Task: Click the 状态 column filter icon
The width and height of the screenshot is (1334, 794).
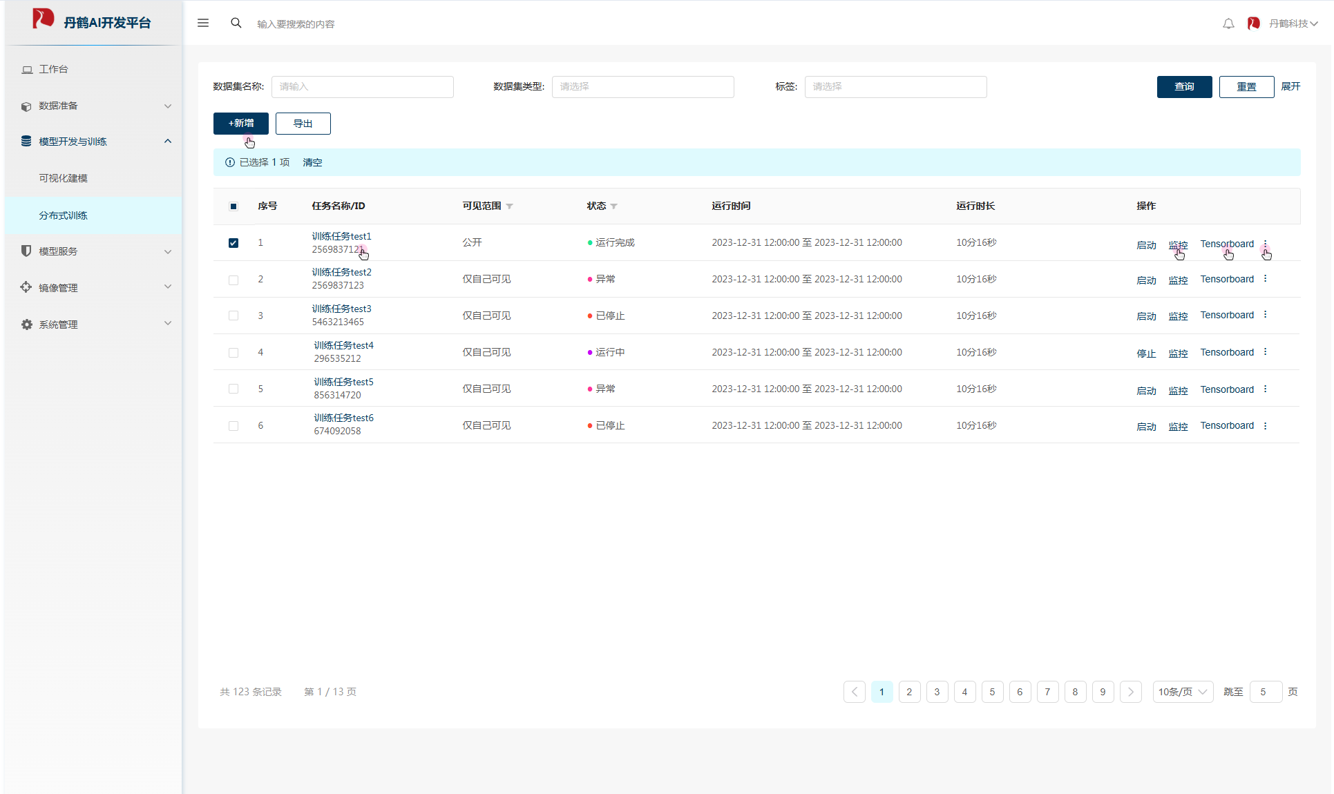Action: 613,206
